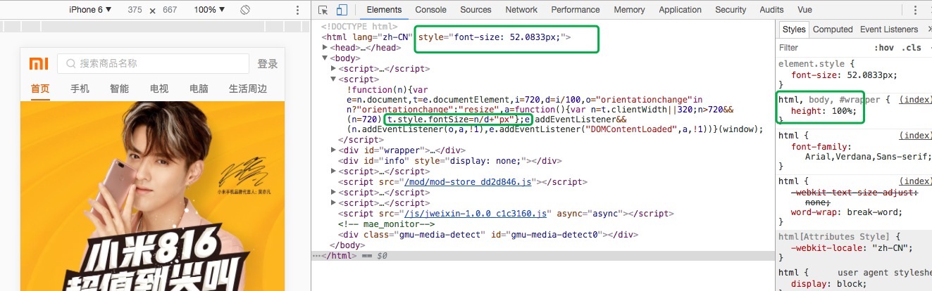Open the 100% zoom dropdown
This screenshot has width=932, height=291.
pyautogui.click(x=210, y=10)
